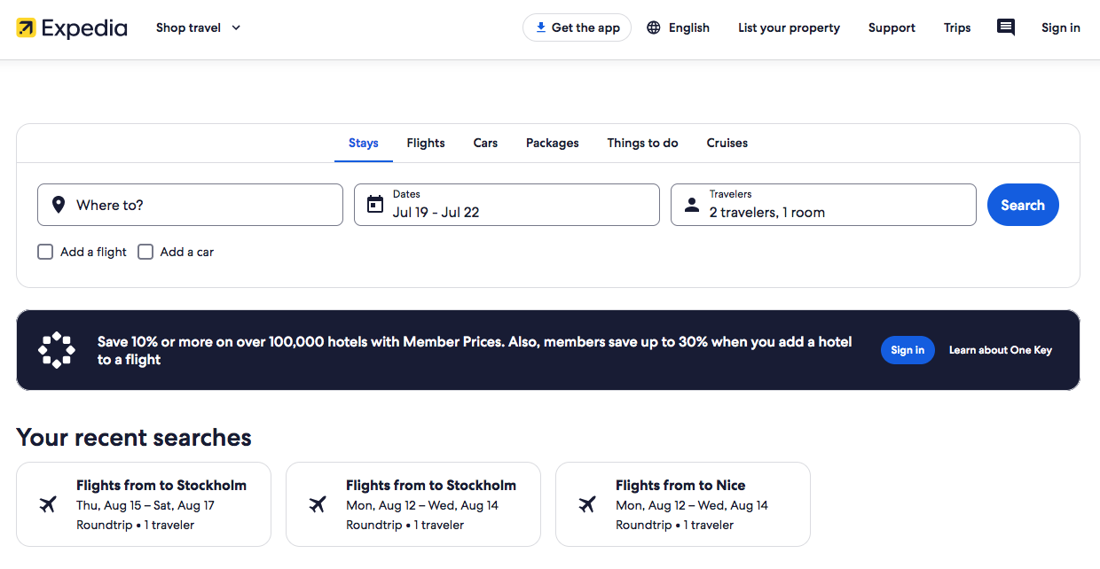
Task: Select the airplane icon on the Stockholm search card
Action: pos(48,504)
